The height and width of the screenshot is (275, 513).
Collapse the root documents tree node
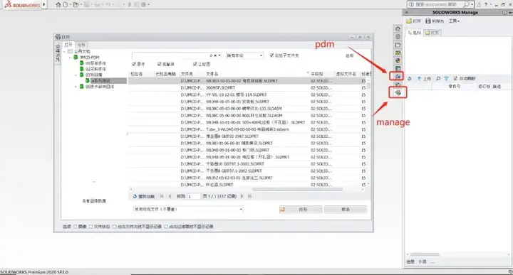click(x=64, y=52)
